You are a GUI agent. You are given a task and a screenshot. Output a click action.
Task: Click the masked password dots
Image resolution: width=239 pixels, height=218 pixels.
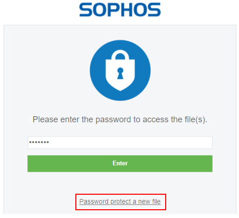pyautogui.click(x=39, y=142)
